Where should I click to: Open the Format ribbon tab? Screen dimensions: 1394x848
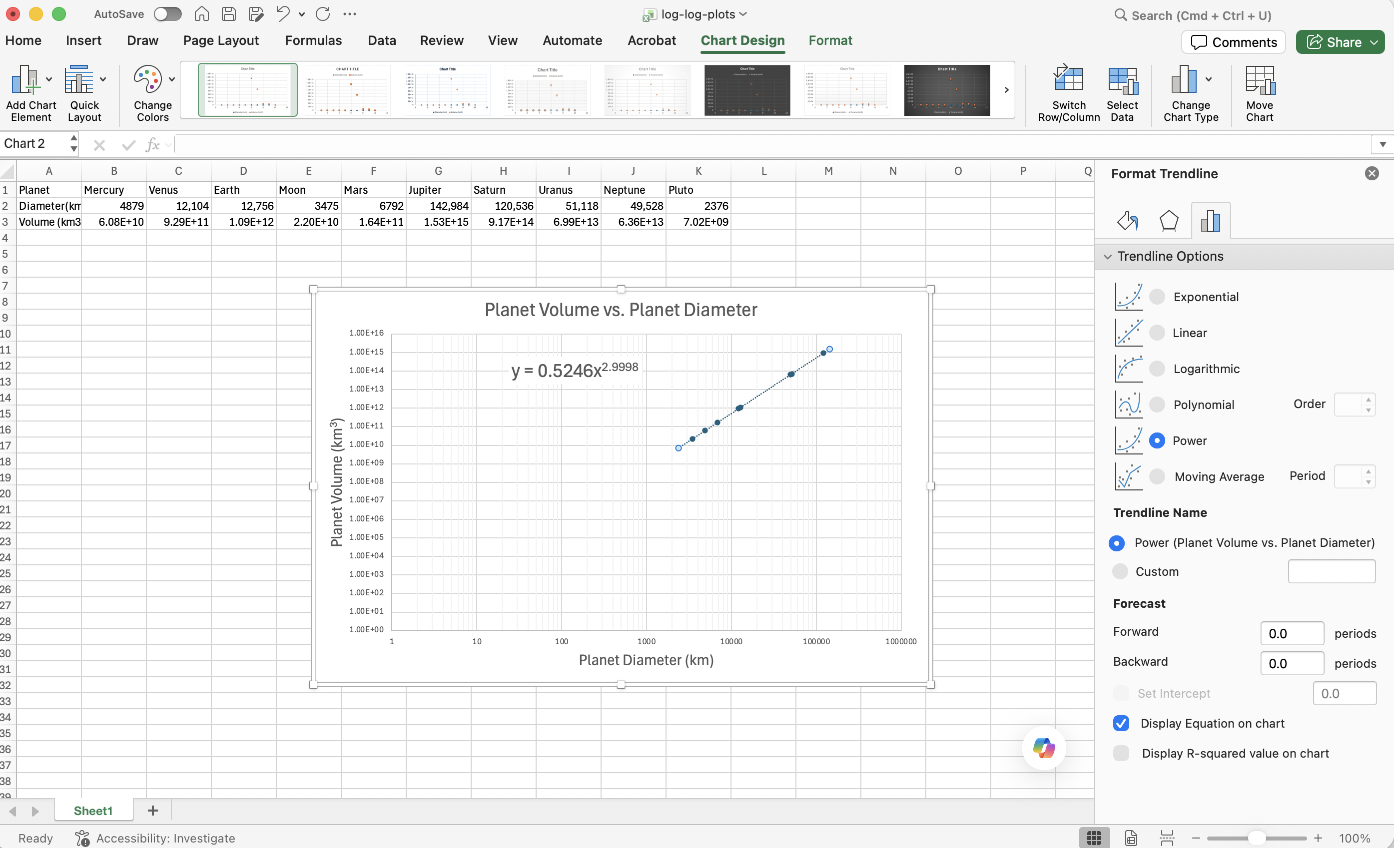click(x=830, y=40)
